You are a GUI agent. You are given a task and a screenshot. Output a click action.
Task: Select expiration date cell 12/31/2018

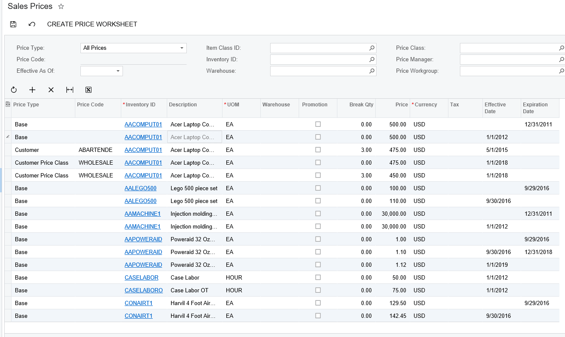[540, 252]
